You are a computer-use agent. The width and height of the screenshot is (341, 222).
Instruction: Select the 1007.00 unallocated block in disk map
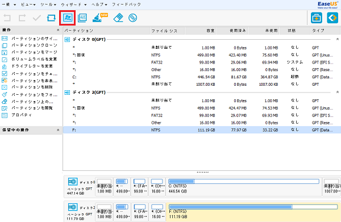tap(331, 187)
